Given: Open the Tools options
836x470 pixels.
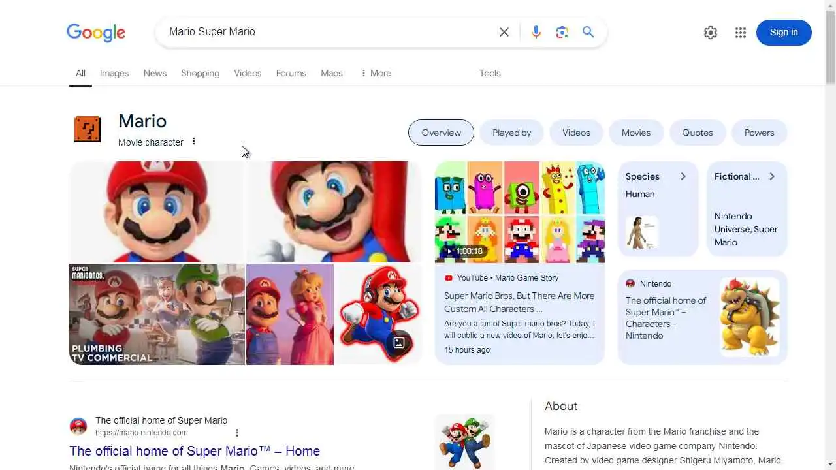Looking at the screenshot, I should click(490, 73).
